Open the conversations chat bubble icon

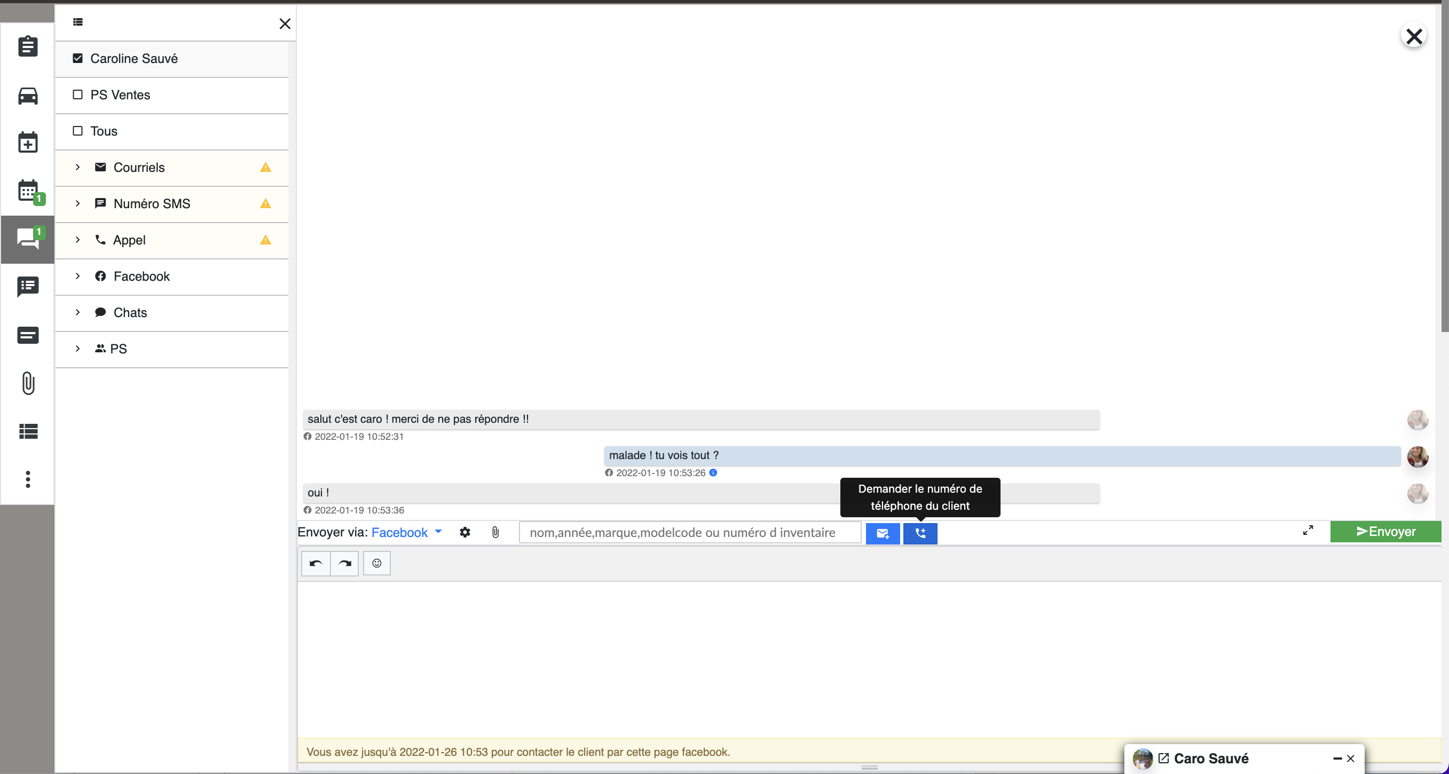point(28,239)
